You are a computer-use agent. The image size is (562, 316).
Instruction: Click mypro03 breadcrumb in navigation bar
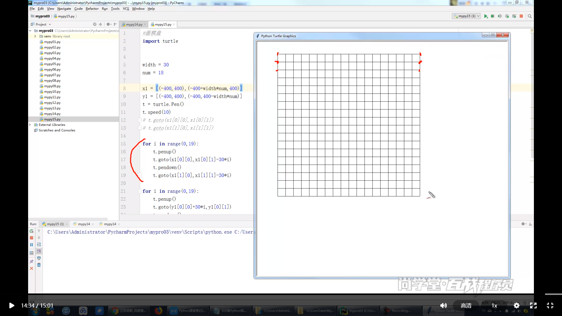tap(40, 16)
